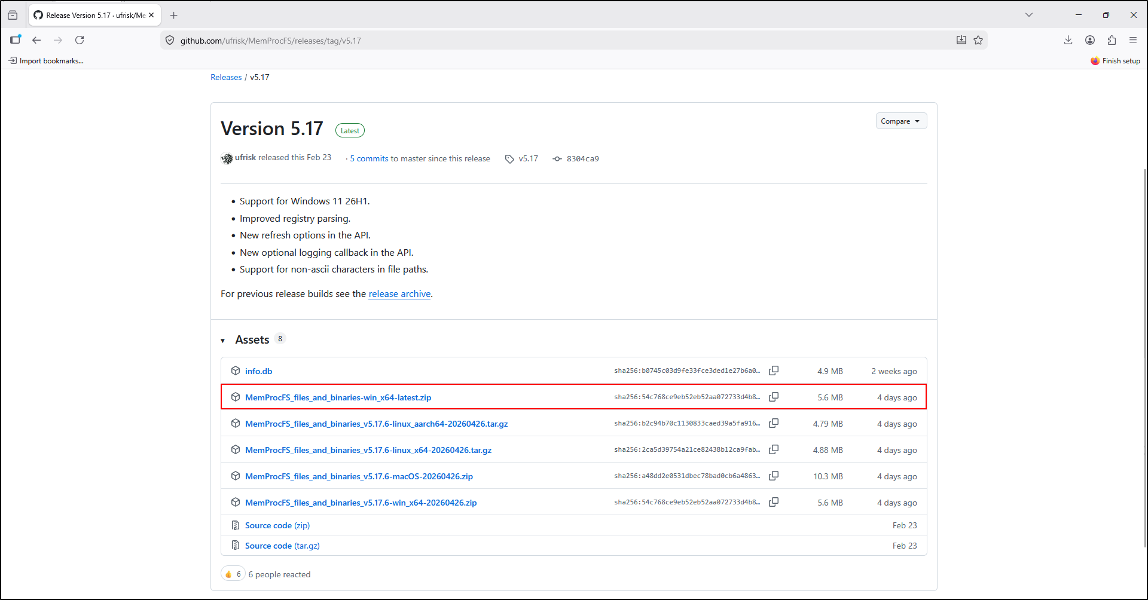Click the 2 weeks ago timestamp

(x=894, y=371)
